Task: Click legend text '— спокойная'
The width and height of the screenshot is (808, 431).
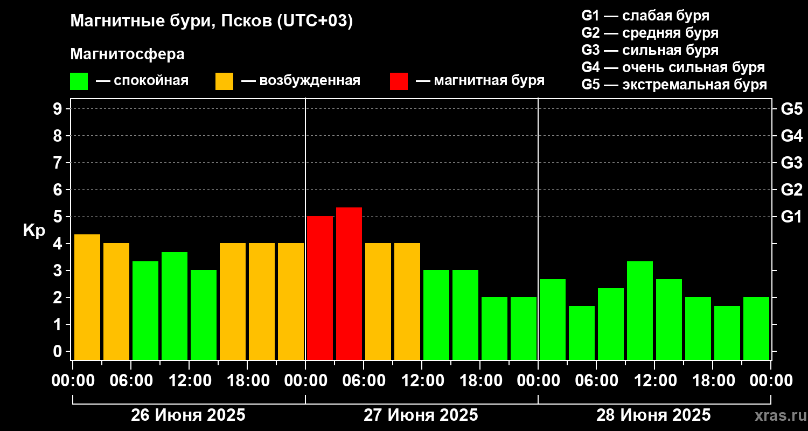Action: (x=142, y=81)
